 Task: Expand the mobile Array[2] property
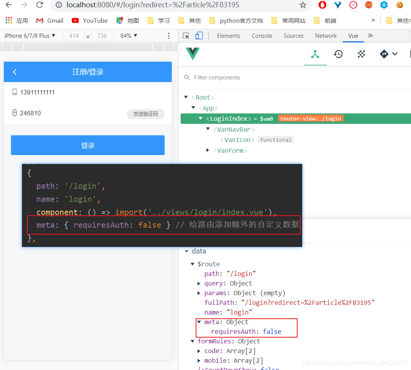pyautogui.click(x=199, y=361)
